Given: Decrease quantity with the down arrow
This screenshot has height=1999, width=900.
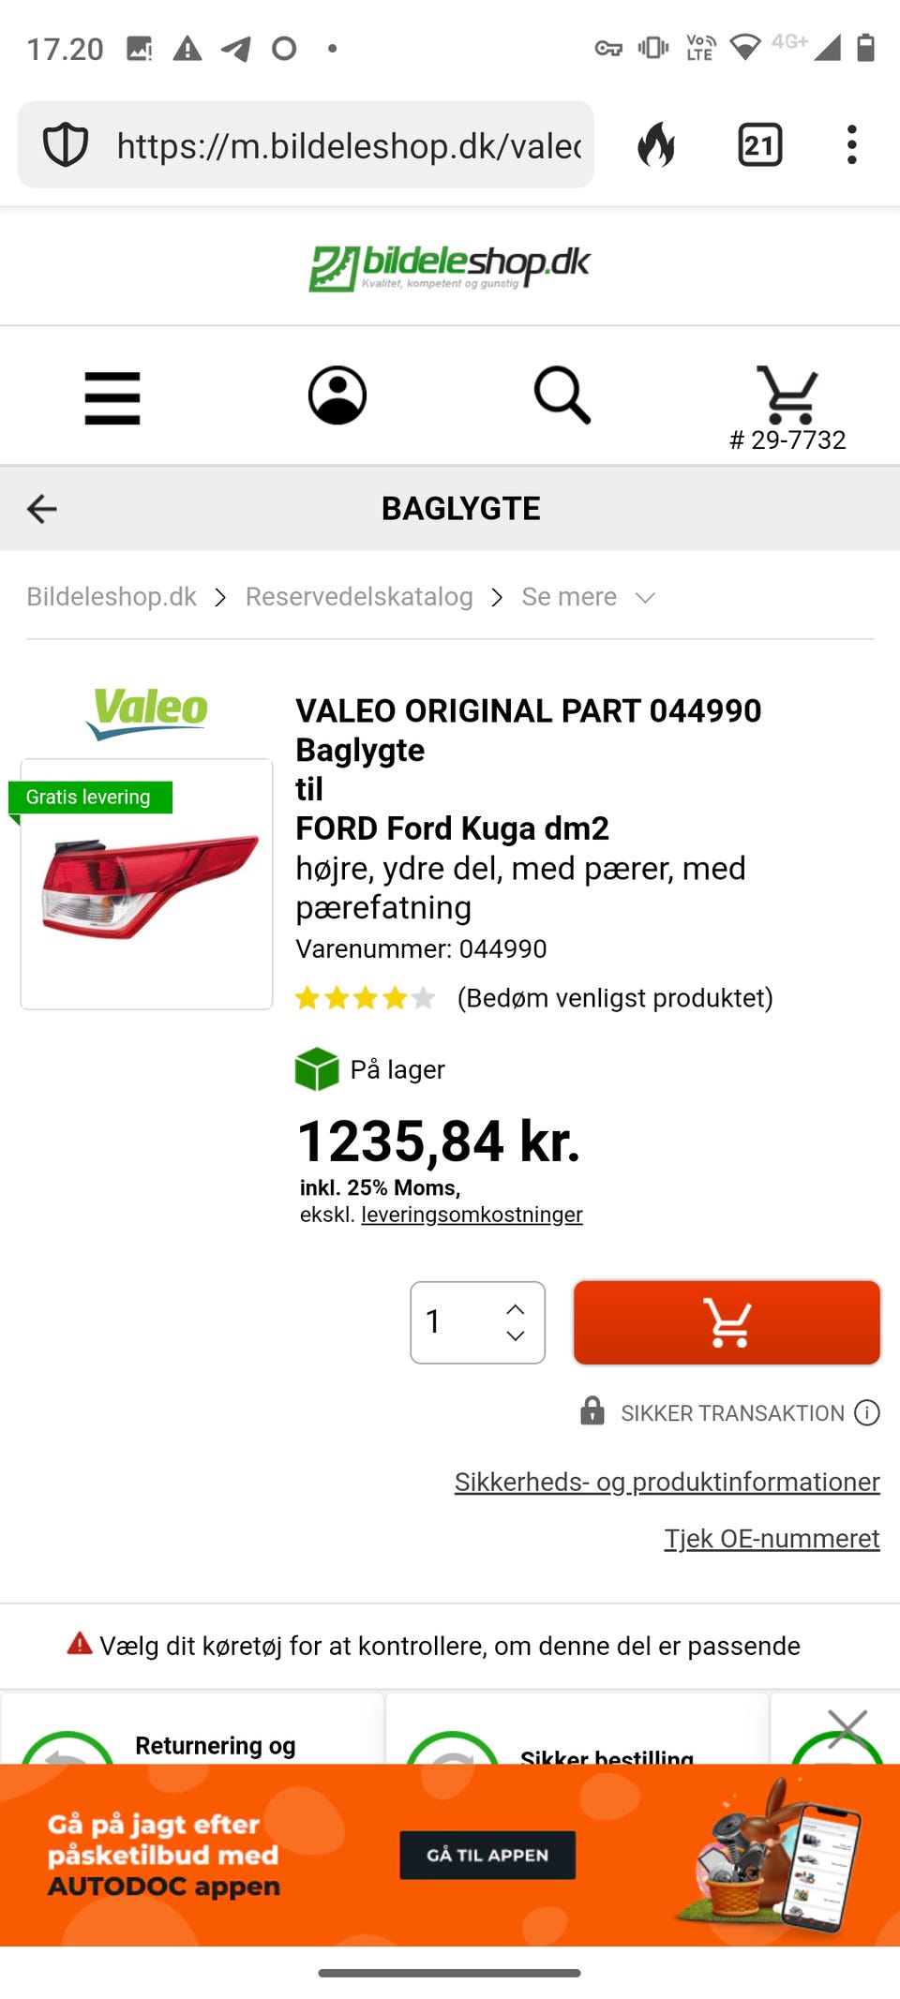Looking at the screenshot, I should [x=515, y=1336].
